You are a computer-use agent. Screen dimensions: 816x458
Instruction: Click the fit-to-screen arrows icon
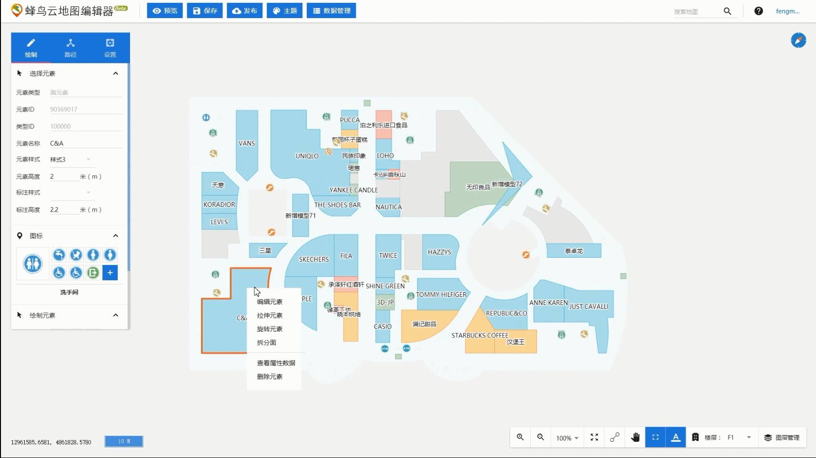(594, 438)
